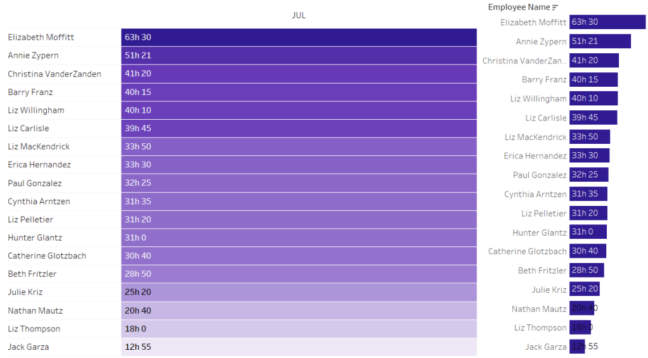Click the Christina VanderZanden heatmap row label
This screenshot has width=648, height=358.
[54, 74]
